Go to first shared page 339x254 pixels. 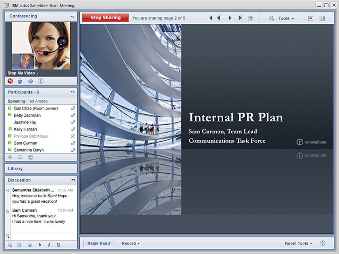210,18
